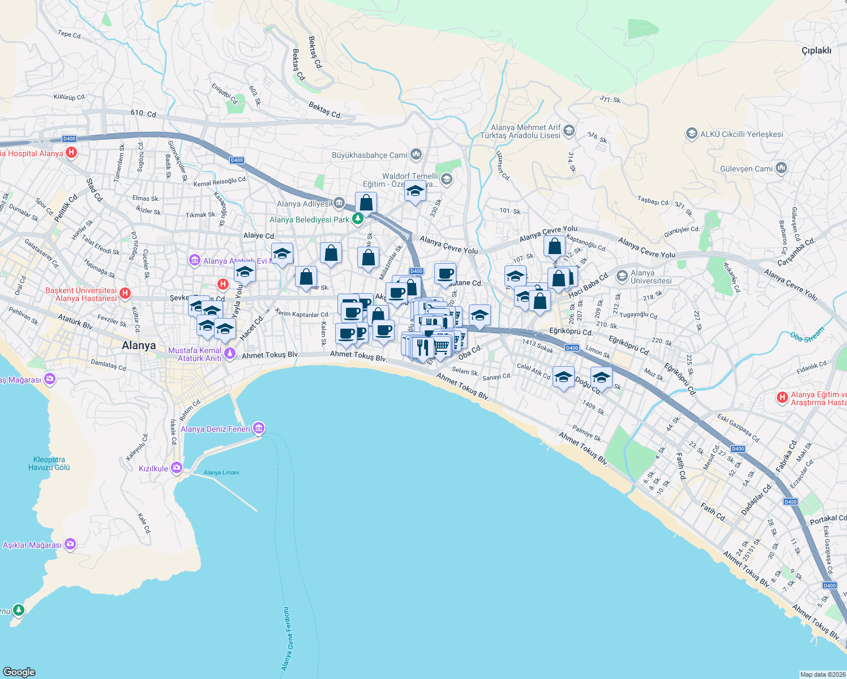Image resolution: width=847 pixels, height=679 pixels.
Task: Click the graduation cap marker above Yayla Yolu
Action: point(245,273)
